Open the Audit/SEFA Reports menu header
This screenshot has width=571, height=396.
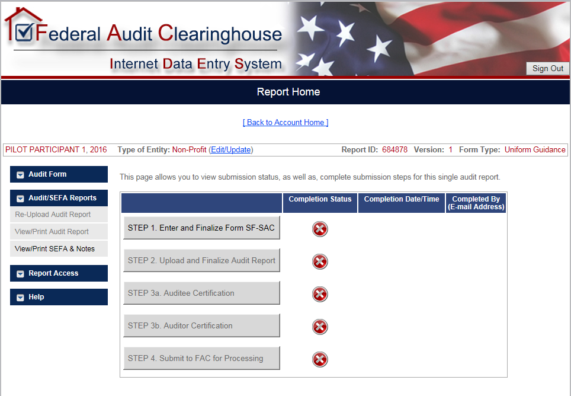pyautogui.click(x=59, y=198)
